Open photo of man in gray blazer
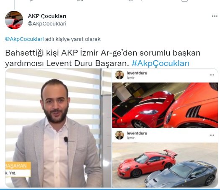This screenshot has height=190, width=220. coord(58,128)
